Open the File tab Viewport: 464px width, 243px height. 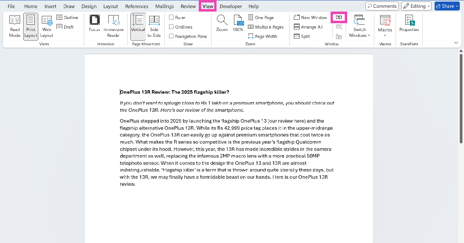(x=12, y=6)
